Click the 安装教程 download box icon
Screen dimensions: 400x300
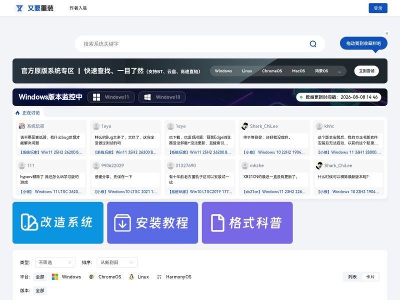[x=122, y=222]
